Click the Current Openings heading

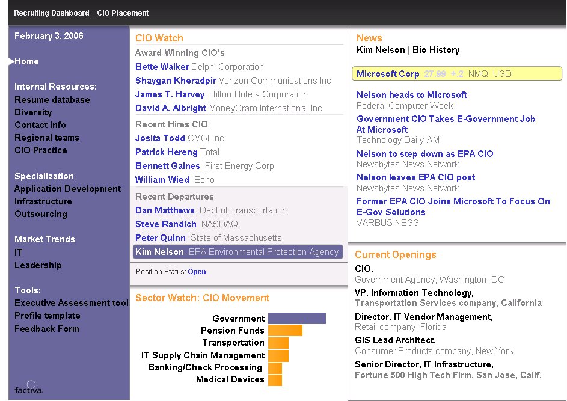point(395,254)
